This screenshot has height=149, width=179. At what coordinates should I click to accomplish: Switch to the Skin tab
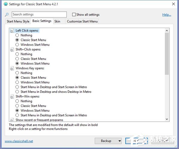[x=57, y=21]
